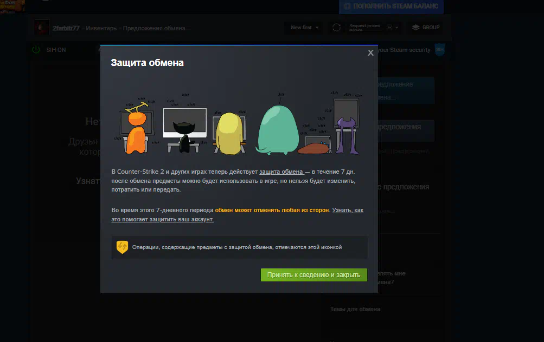Open the Темы для обмена link
Viewport: 544px width, 342px height.
[x=355, y=309]
